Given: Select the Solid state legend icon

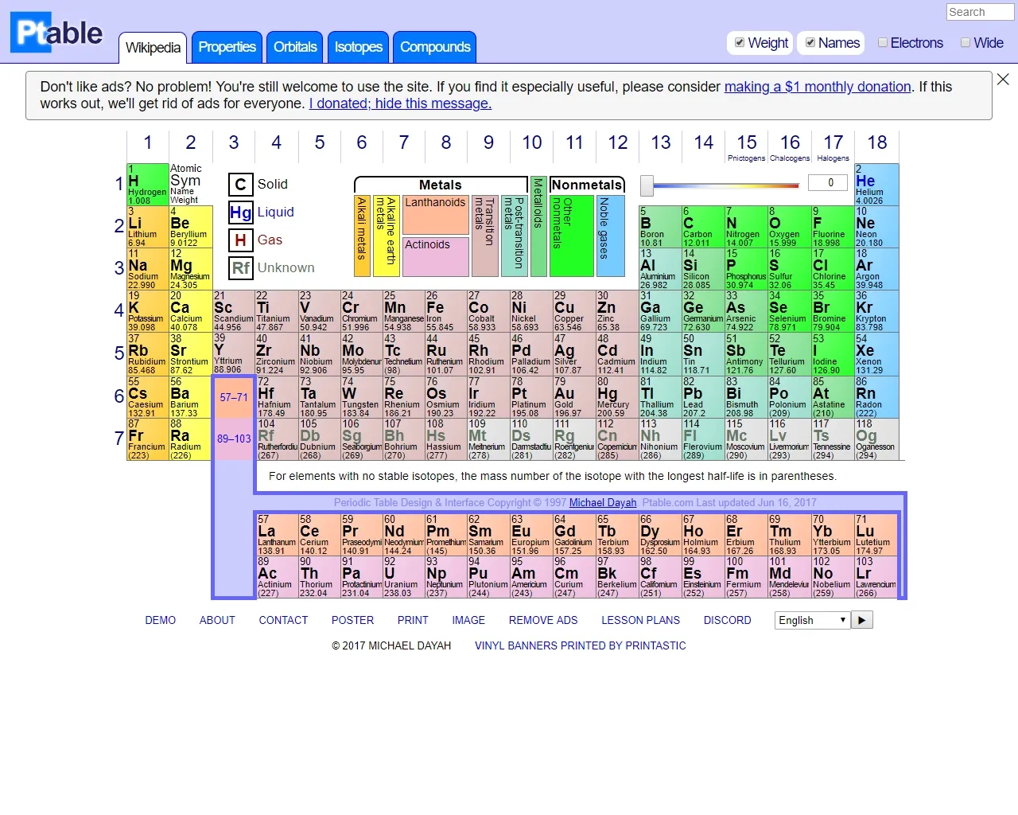Looking at the screenshot, I should (240, 185).
